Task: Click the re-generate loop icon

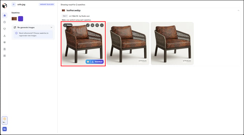Action: (15, 28)
